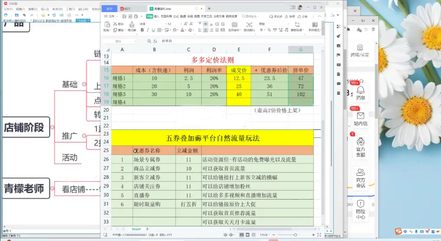The width and height of the screenshot is (441, 241).
Task: Click the zoom slider handle
Action: coord(295,235)
